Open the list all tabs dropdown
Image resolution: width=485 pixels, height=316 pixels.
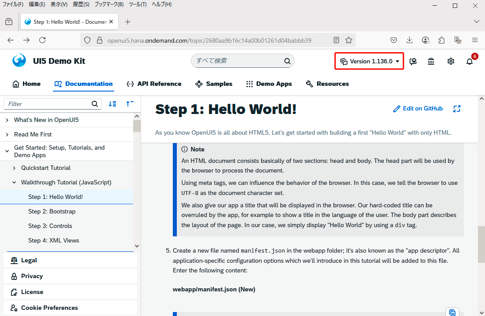(476, 21)
